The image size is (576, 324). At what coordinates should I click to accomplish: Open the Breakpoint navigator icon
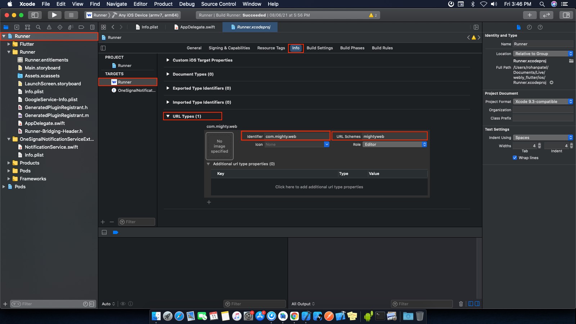click(81, 27)
